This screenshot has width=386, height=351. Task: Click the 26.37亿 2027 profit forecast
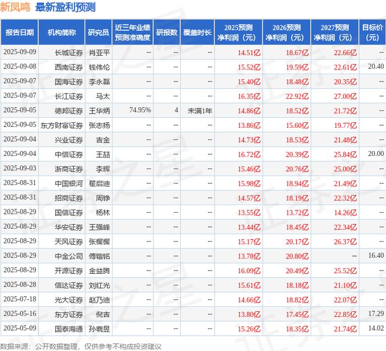click(345, 241)
